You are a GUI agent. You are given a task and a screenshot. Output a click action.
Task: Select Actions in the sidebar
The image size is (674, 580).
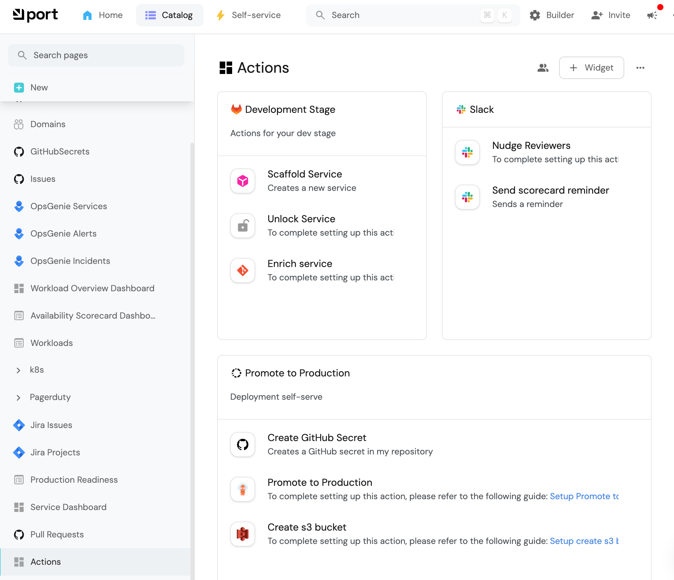(95, 562)
